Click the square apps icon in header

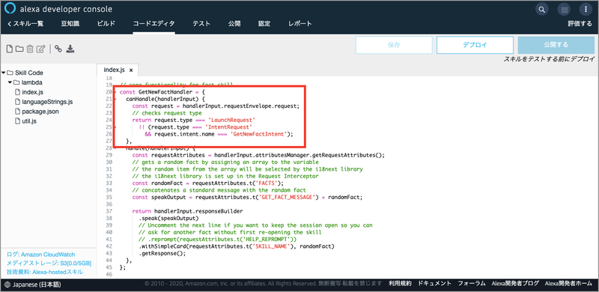pos(564,9)
